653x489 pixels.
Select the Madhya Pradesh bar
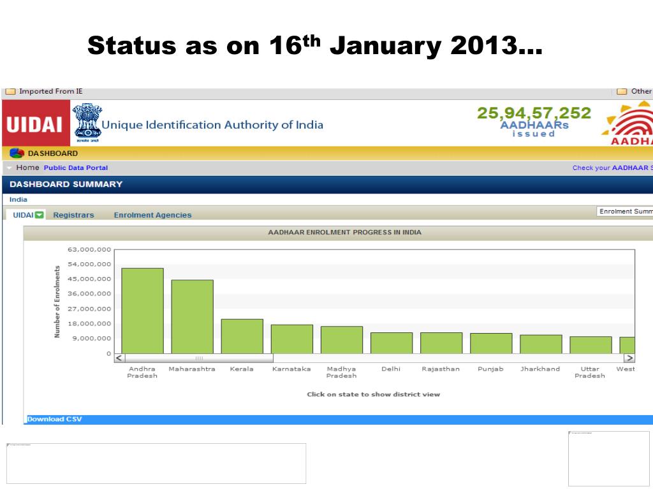[342, 340]
